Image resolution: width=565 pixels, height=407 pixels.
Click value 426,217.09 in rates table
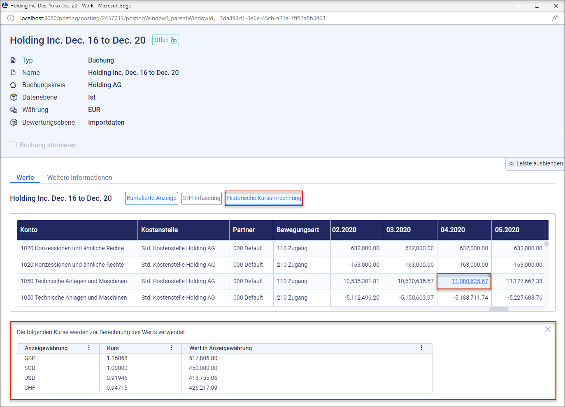pyautogui.click(x=203, y=388)
